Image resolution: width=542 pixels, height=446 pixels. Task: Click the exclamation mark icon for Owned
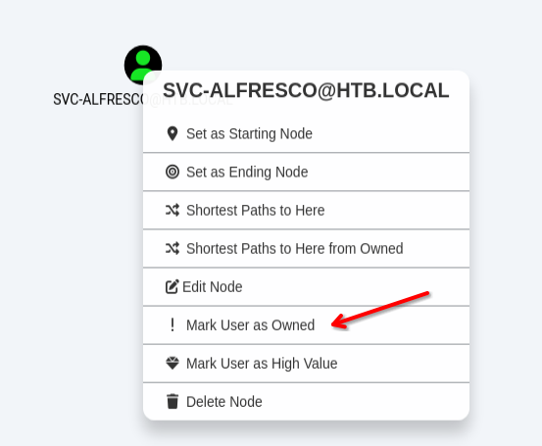172,325
